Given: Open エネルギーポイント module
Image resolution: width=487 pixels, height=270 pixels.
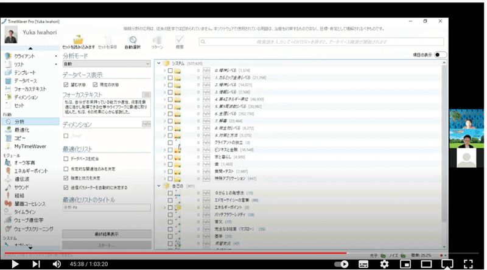Looking at the screenshot, I should pos(31,171).
